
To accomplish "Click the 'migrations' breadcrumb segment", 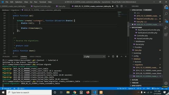I will click(x=15, y=10).
